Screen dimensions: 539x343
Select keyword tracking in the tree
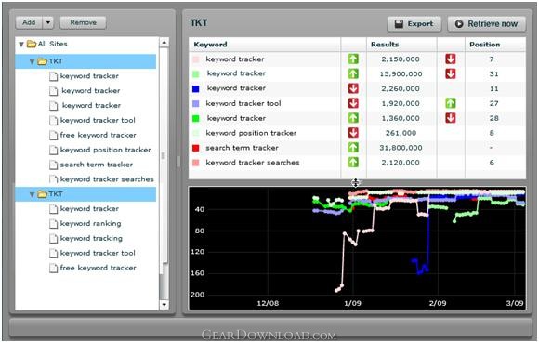[91, 239]
